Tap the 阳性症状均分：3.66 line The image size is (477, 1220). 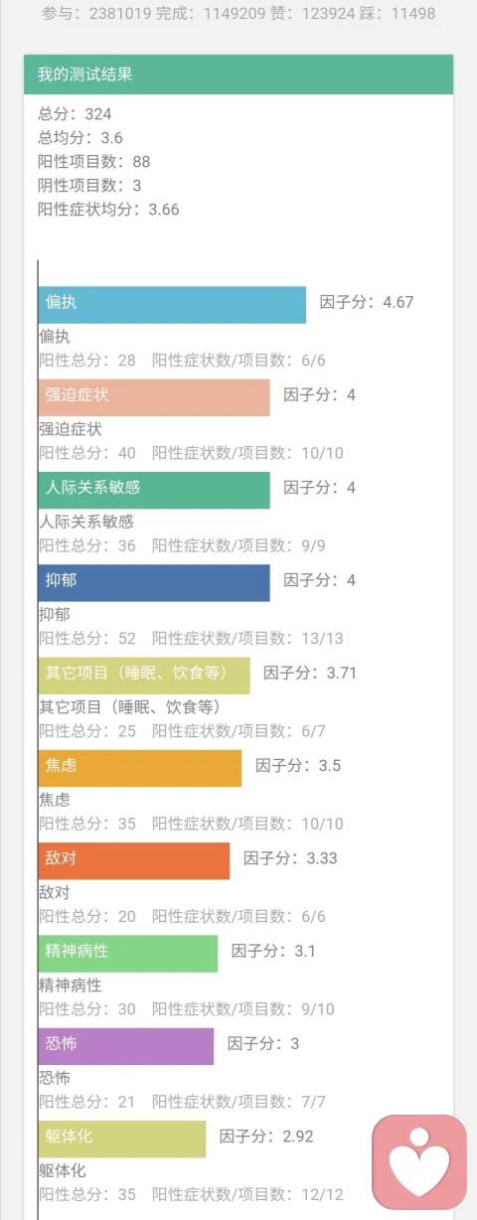pyautogui.click(x=108, y=210)
